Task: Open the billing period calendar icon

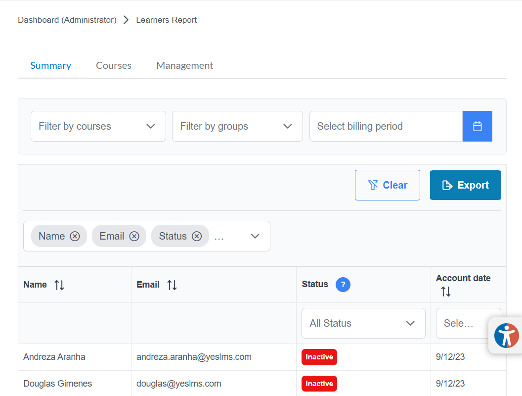Action: 477,126
